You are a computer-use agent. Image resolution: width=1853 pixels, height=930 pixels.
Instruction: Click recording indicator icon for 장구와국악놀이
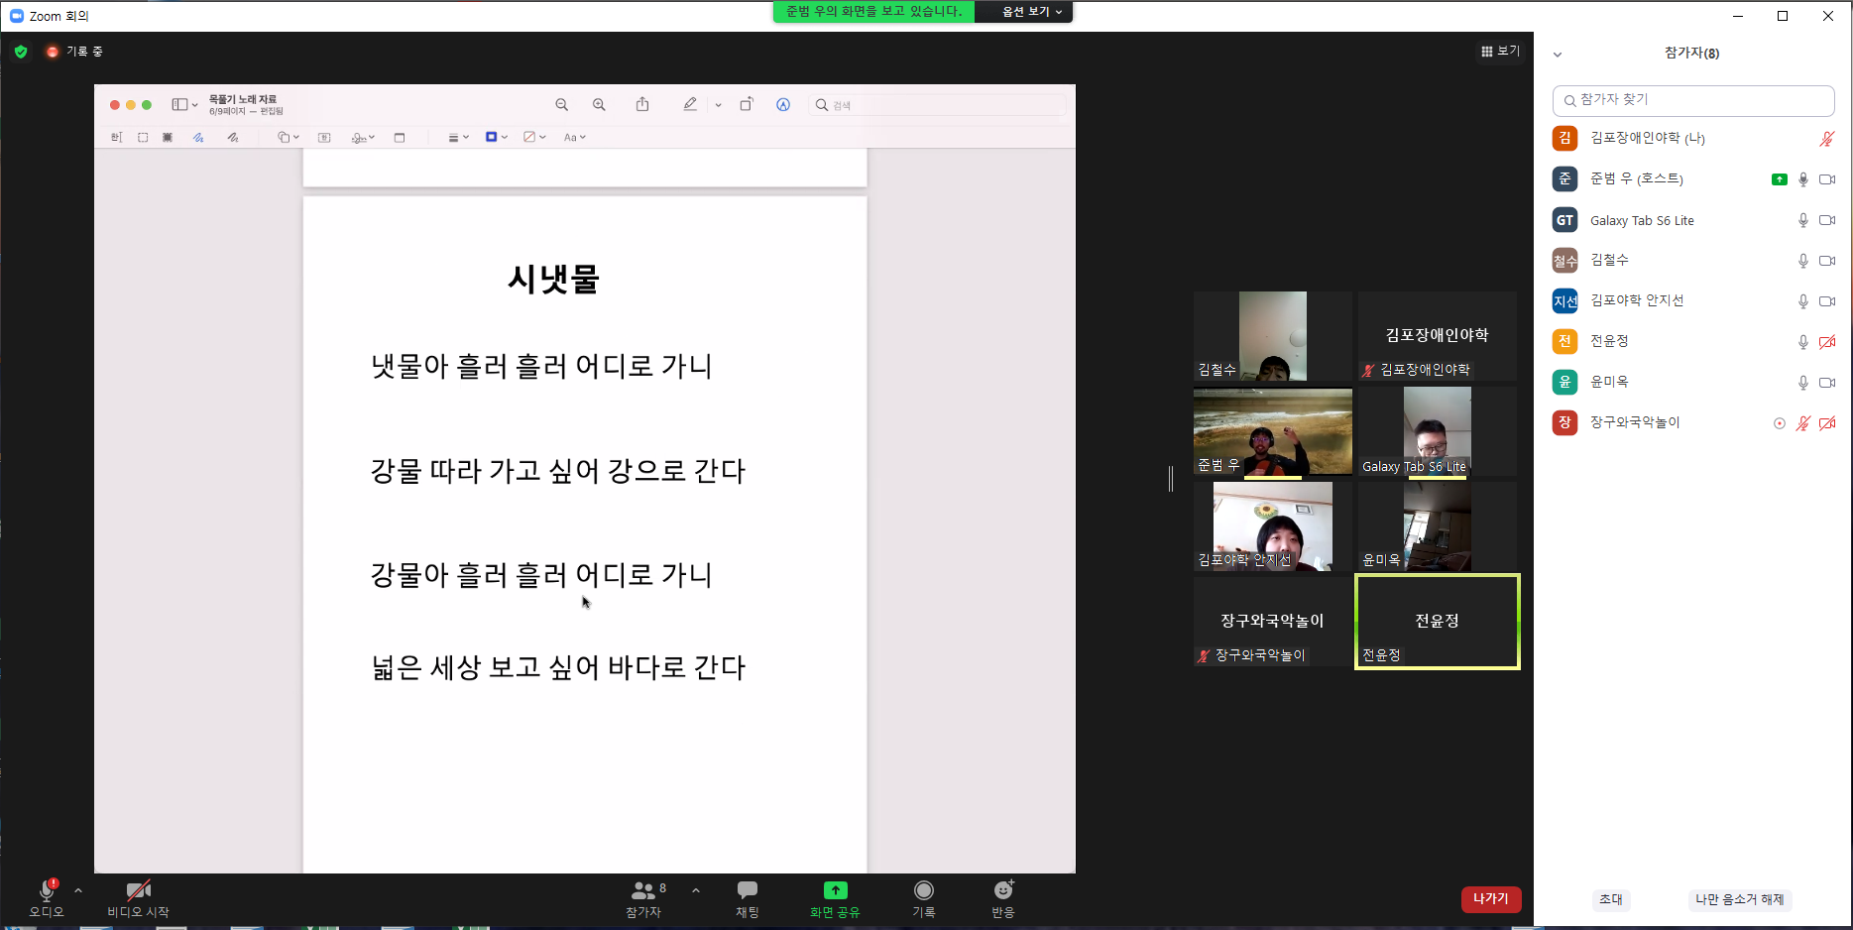pos(1780,423)
